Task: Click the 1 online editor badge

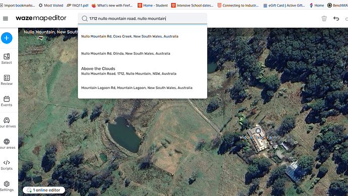Action: [44, 190]
